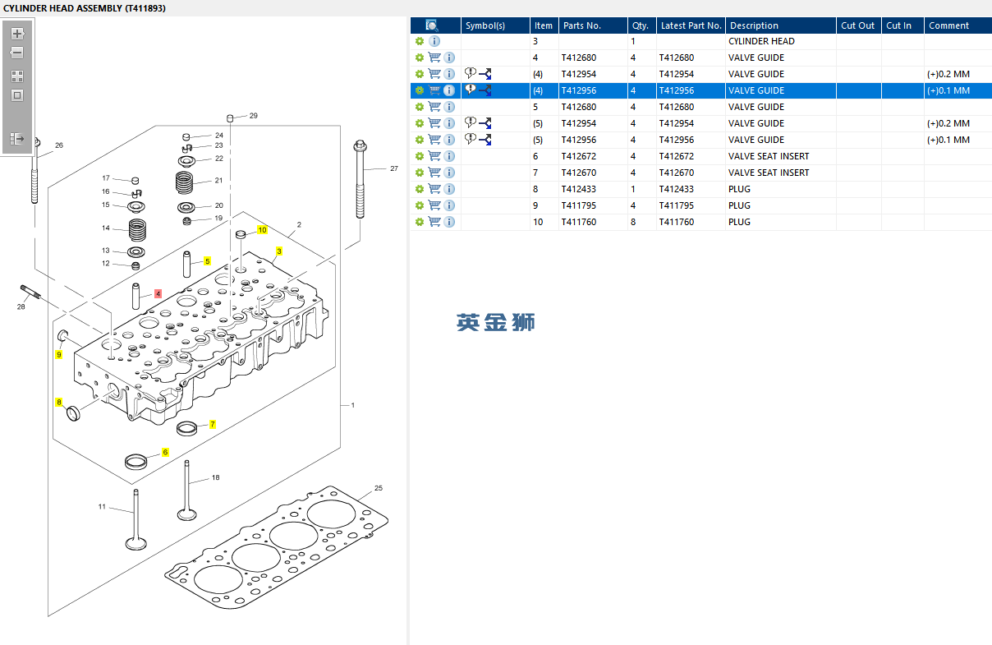Zoom out of the diagram with minus button

(16, 53)
